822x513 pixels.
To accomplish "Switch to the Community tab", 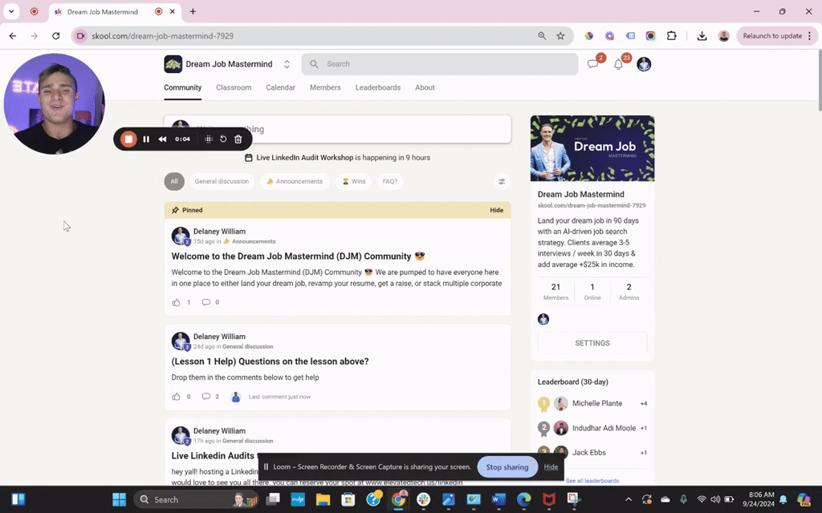I will [x=182, y=87].
